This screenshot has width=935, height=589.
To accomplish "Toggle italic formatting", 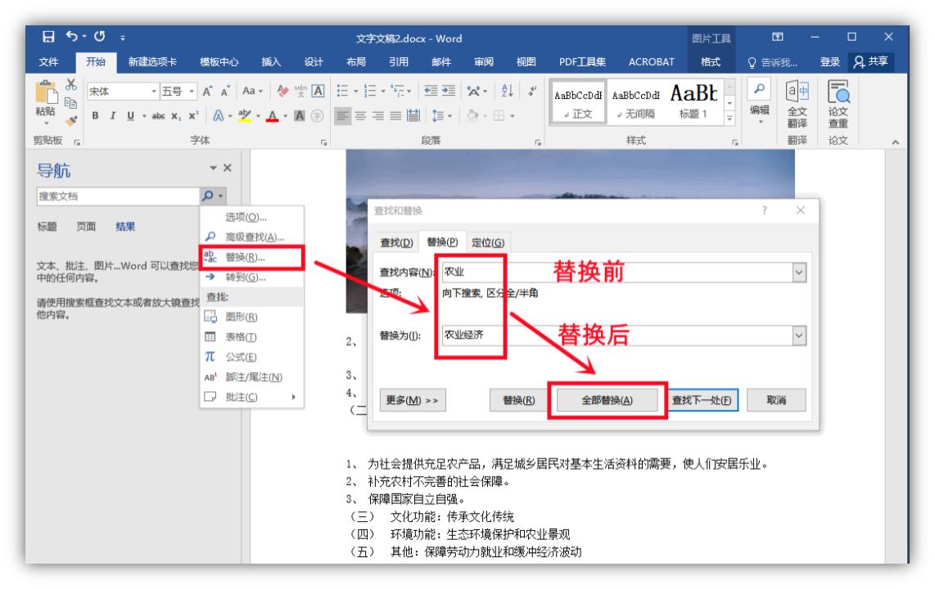I will pos(112,115).
